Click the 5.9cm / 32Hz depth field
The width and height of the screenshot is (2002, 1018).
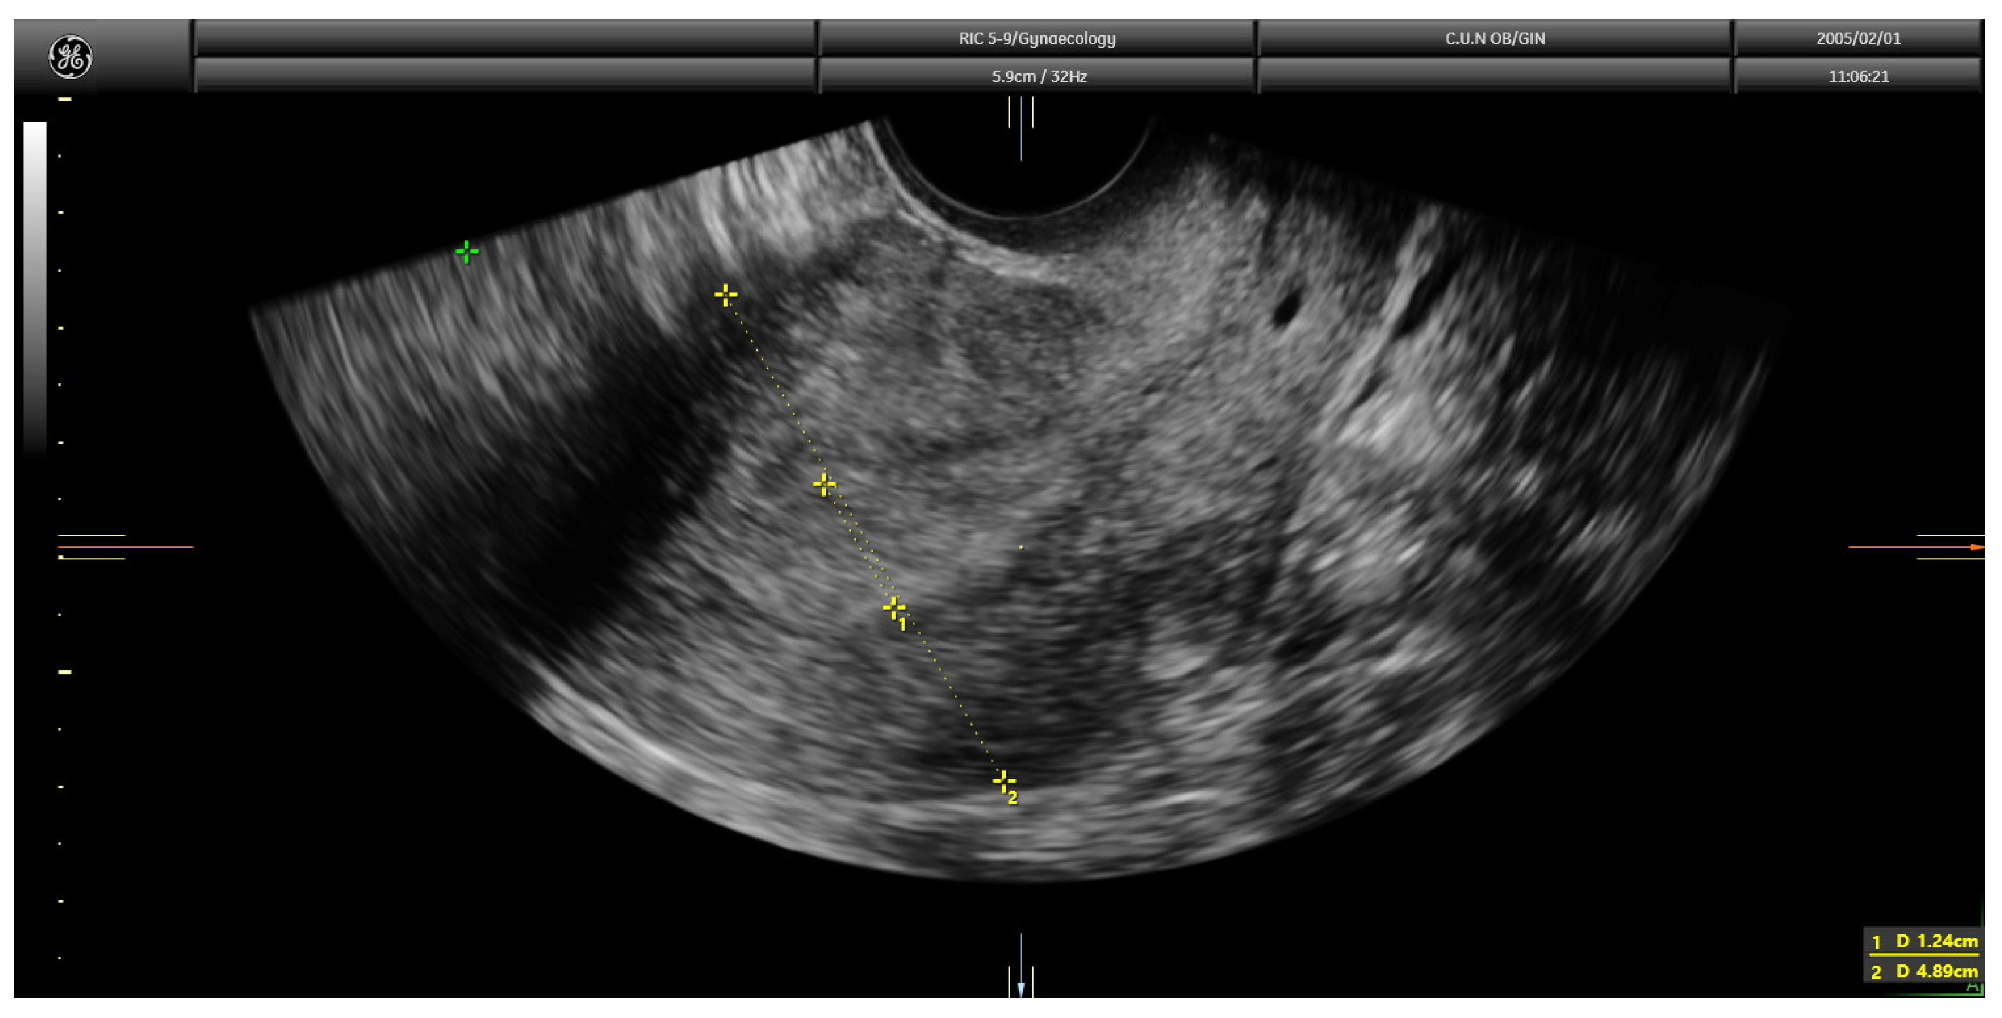(x=1038, y=76)
